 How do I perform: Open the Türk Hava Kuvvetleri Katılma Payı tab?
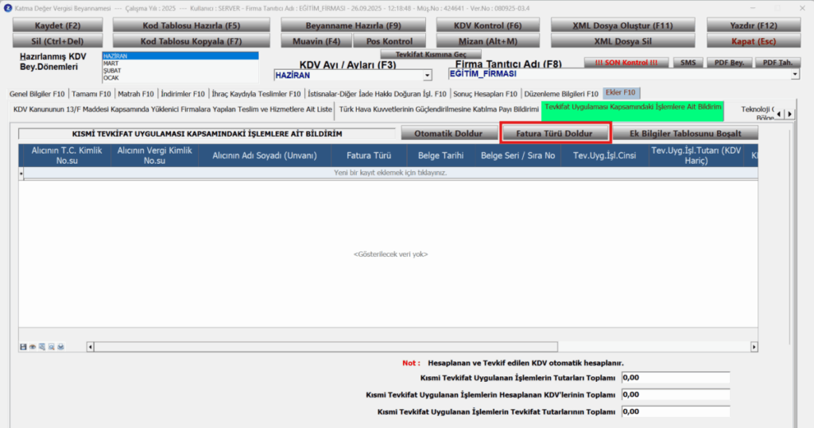coord(439,110)
